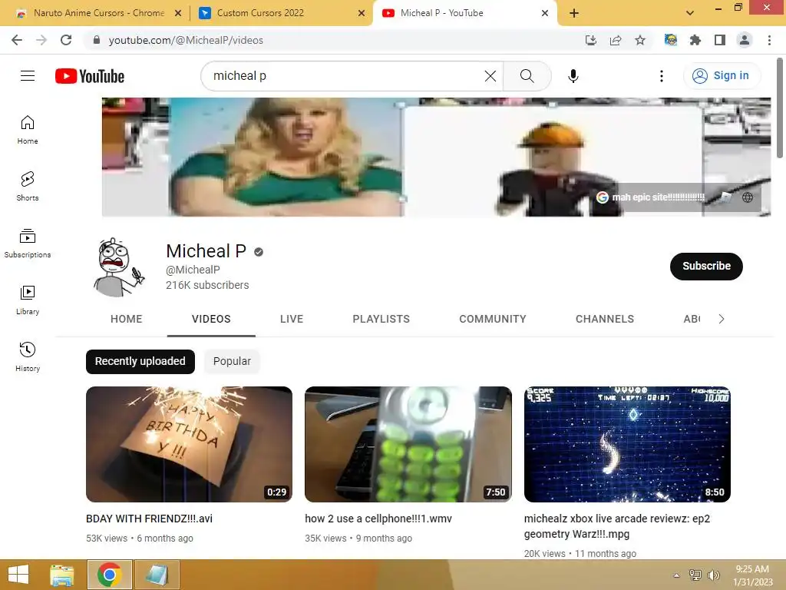
Task: Switch to the CHANNELS channel tab
Action: coord(605,319)
